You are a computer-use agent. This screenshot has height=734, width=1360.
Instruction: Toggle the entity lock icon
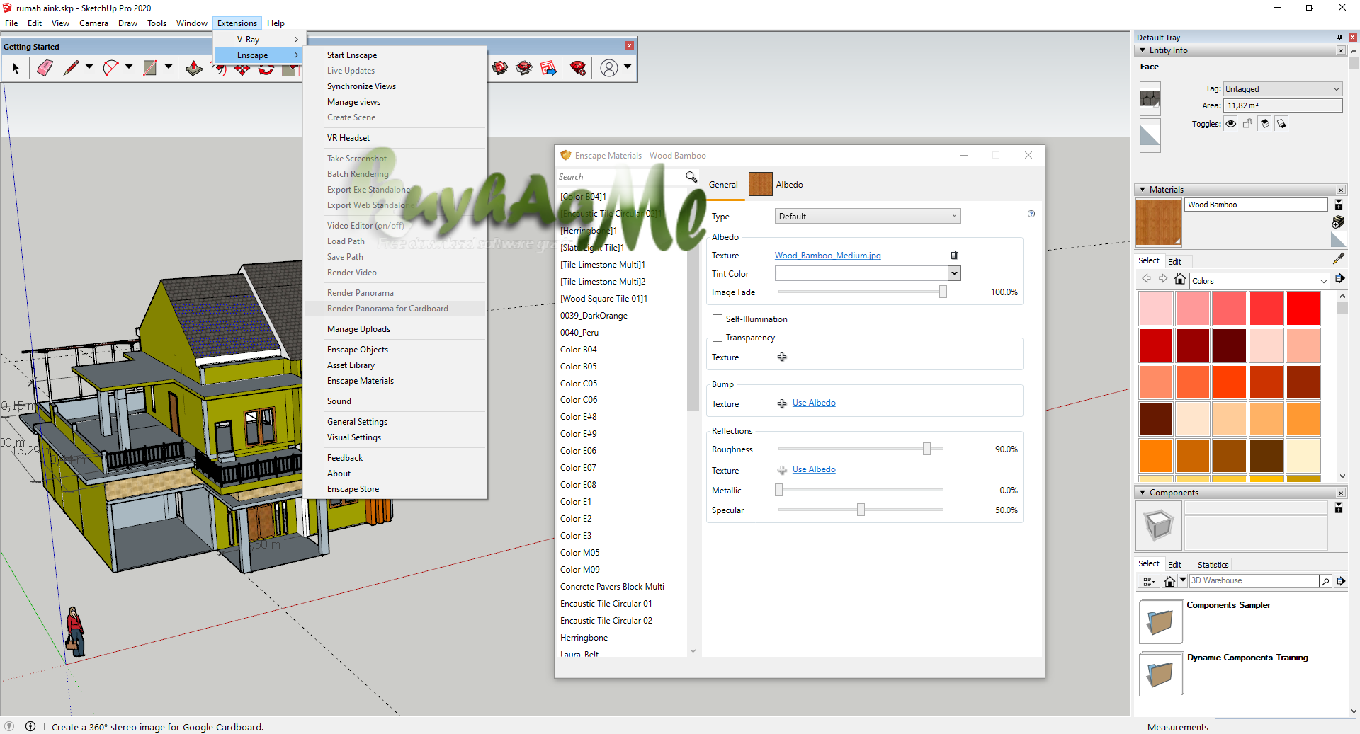[1248, 124]
